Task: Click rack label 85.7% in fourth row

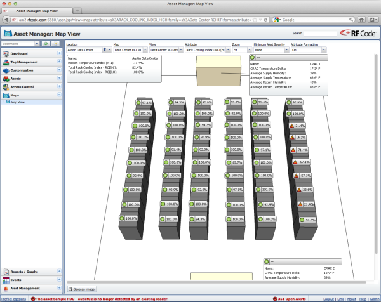Action: [235, 162]
